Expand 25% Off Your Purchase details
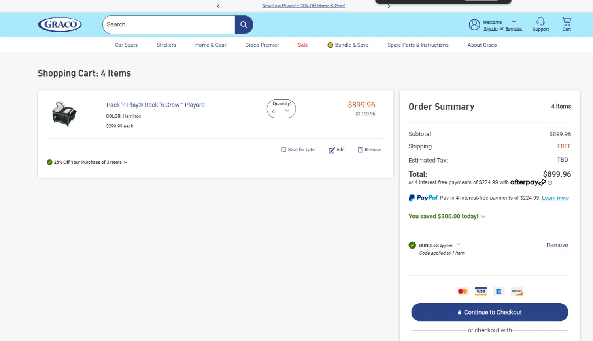Viewport: 593px width, 341px height. [125, 163]
